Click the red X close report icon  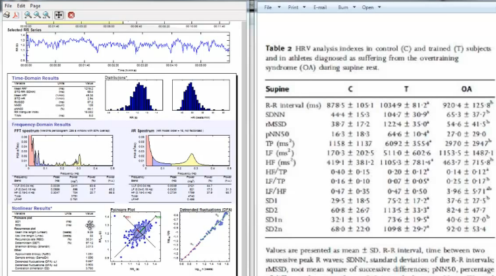click(71, 14)
